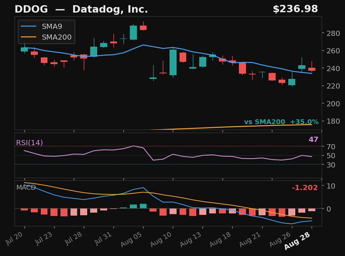
Task: Click the 200 price axis label
Action: coord(333,103)
